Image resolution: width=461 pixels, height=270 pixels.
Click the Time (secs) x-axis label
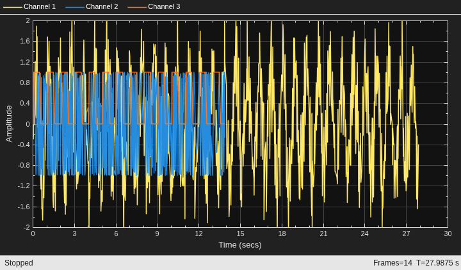(x=240, y=245)
